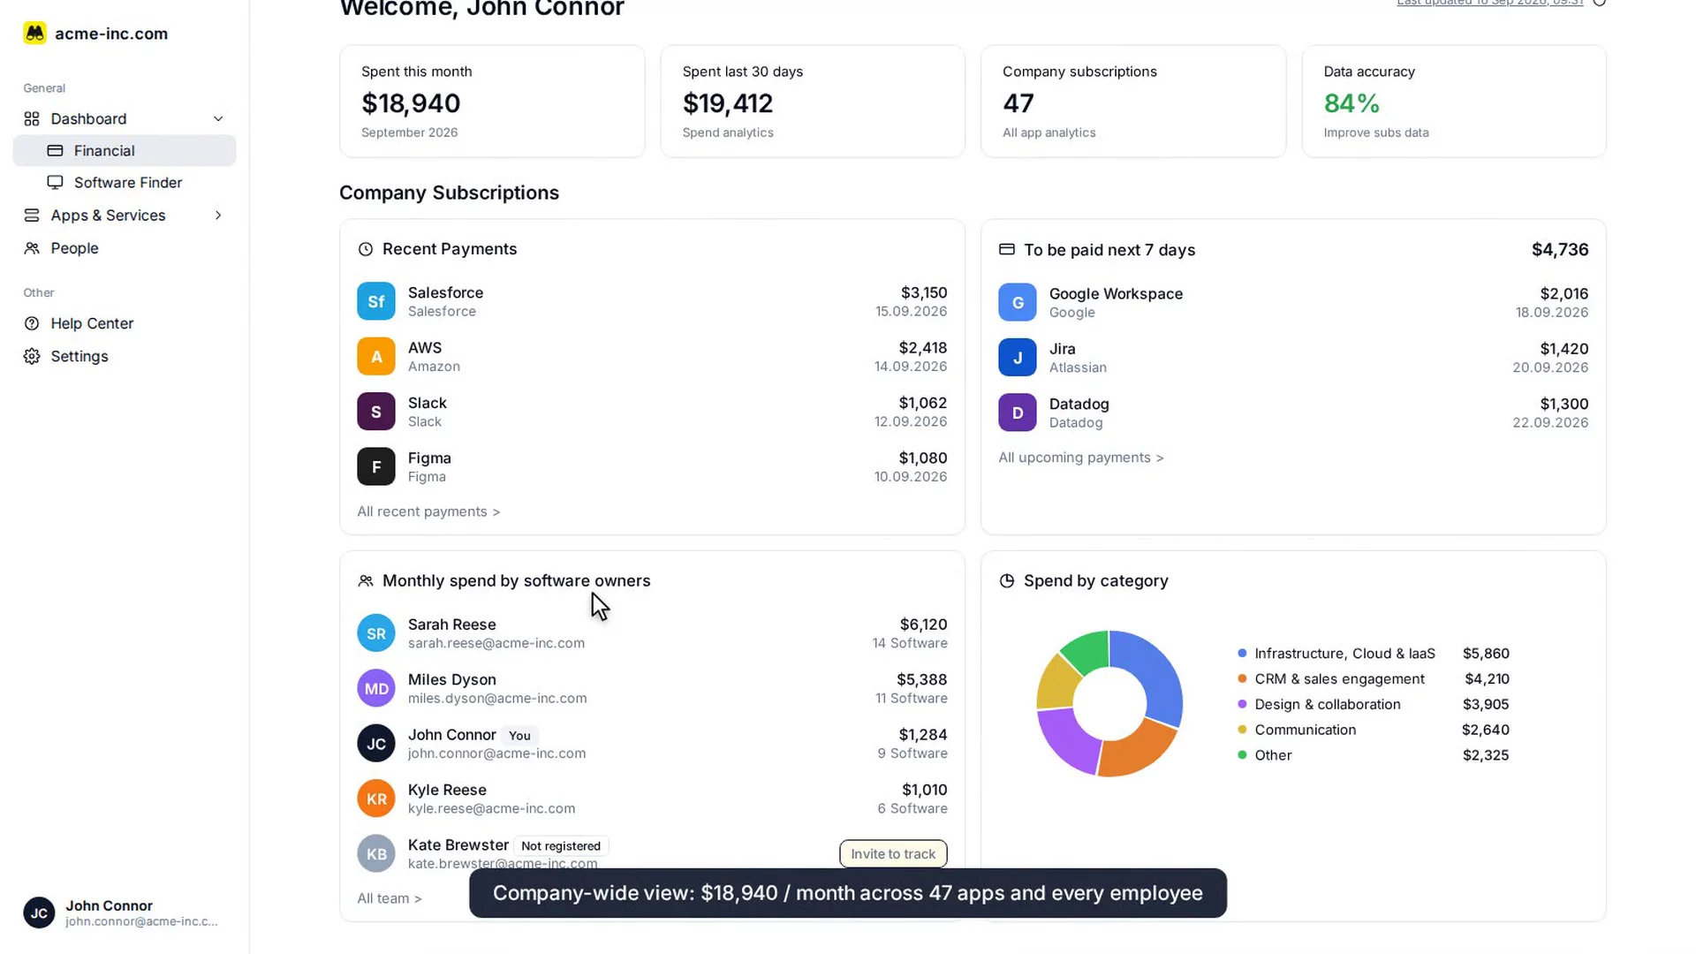Click the JC avatar in owners list
This screenshot has height=954, width=1696.
pos(376,743)
